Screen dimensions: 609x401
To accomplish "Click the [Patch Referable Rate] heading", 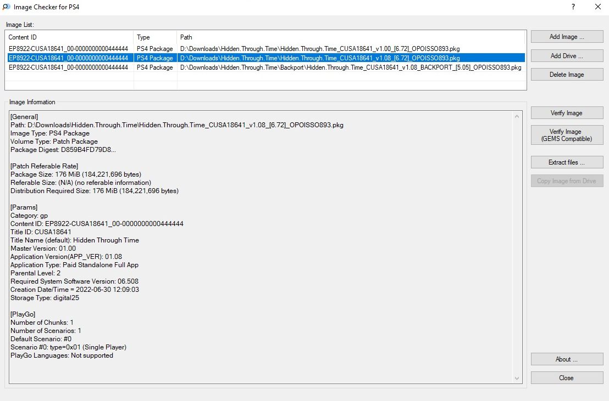I will (45, 166).
